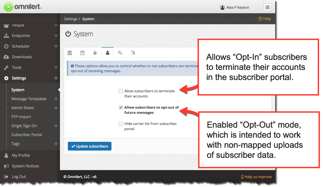Expand the People menu plus sign
The height and width of the screenshot is (187, 327).
(56, 25)
